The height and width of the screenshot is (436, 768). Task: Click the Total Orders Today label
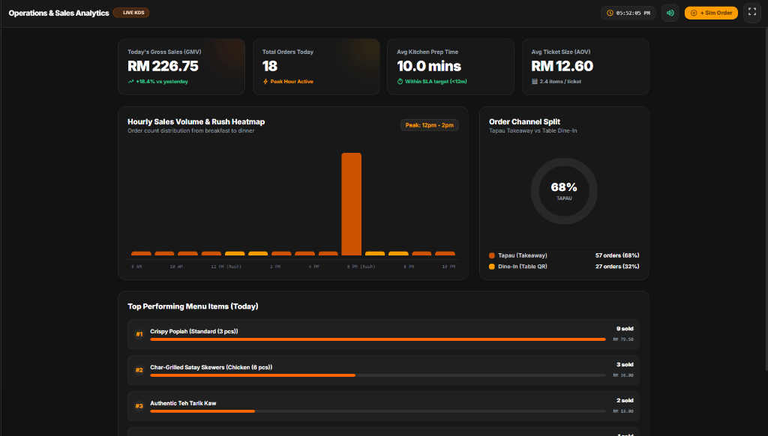[288, 52]
